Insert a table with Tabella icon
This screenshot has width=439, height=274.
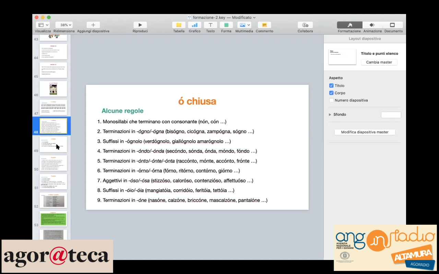click(179, 25)
